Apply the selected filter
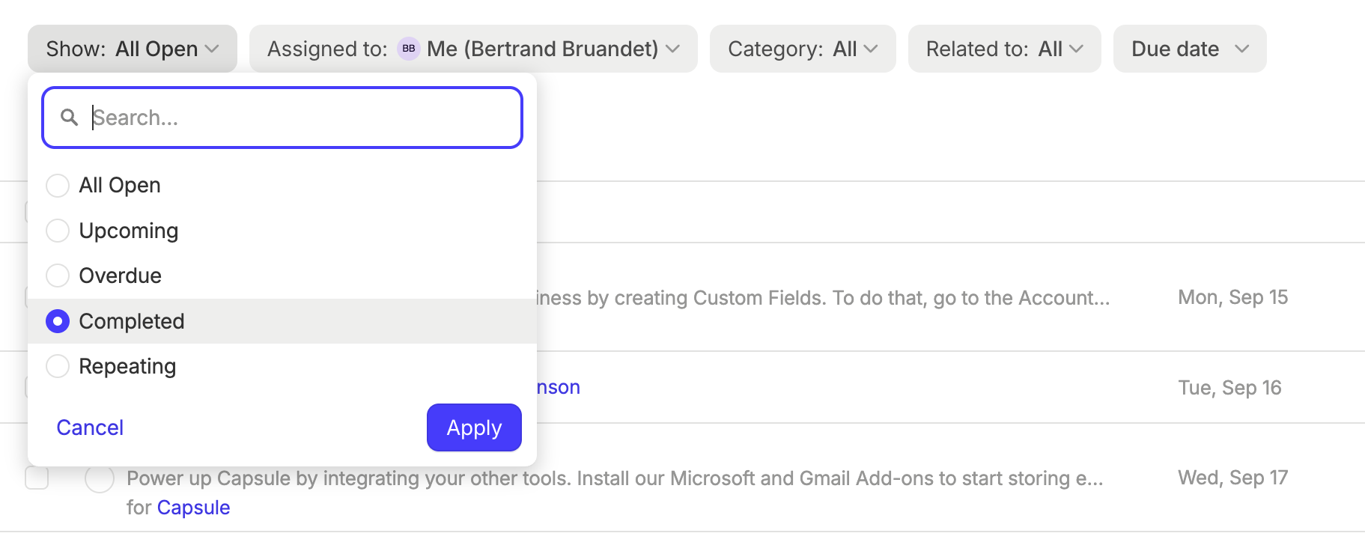Screen dimensions: 1365x554 [x=473, y=427]
